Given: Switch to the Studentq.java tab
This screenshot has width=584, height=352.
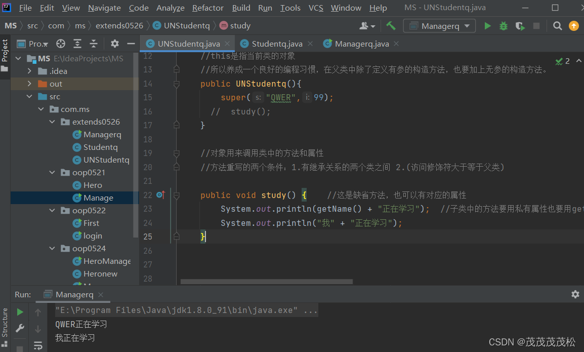Looking at the screenshot, I should 277,44.
